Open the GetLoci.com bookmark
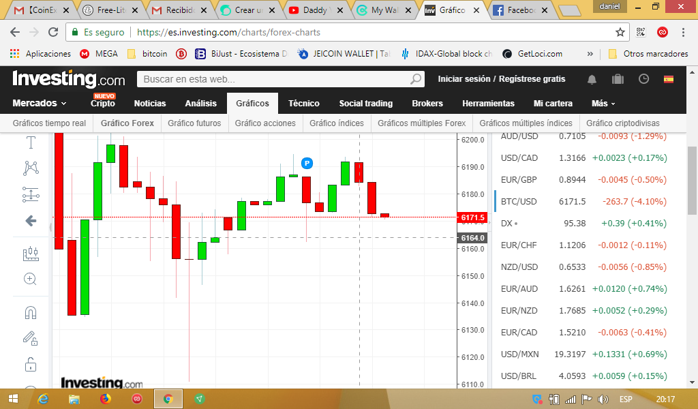 coord(532,54)
